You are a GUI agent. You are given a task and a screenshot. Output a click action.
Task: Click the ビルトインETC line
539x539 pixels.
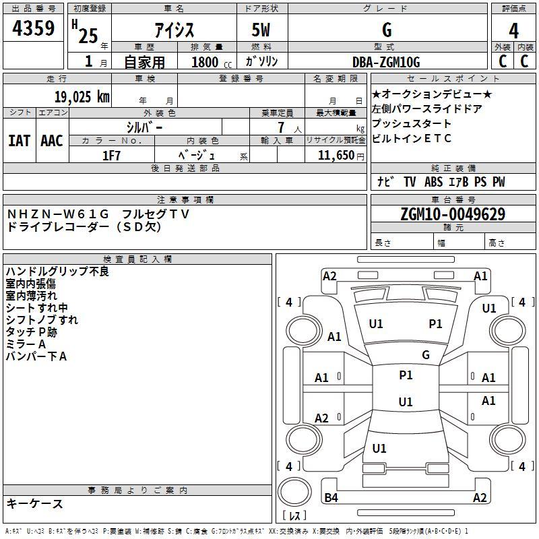[x=412, y=138]
